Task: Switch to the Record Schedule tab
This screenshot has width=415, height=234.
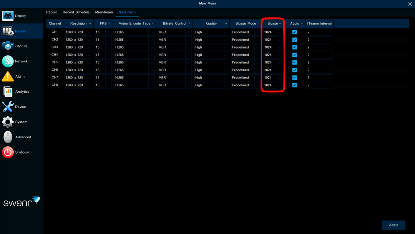Action: [76, 12]
